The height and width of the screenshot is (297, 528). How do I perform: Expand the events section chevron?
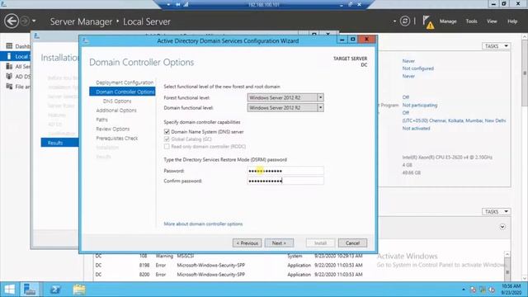[x=502, y=227]
